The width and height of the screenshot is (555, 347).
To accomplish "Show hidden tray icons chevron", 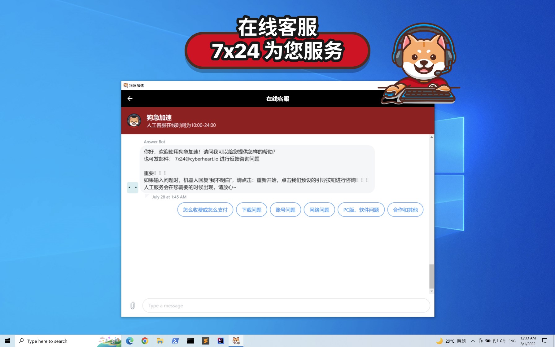I will coord(473,341).
